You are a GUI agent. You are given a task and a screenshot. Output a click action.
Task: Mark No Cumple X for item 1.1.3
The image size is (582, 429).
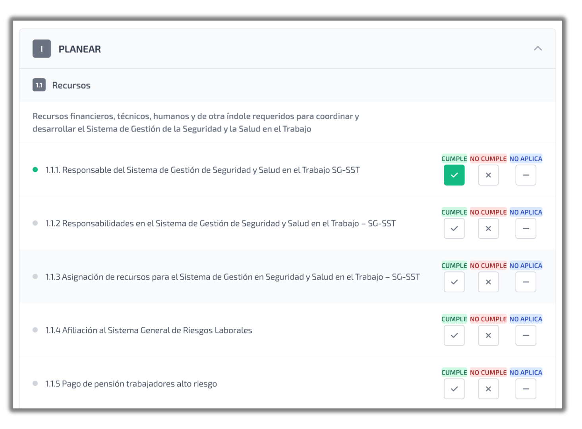(488, 282)
